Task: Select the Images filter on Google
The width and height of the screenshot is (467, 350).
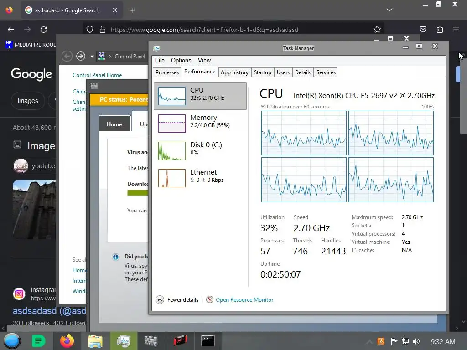Action: (x=28, y=101)
